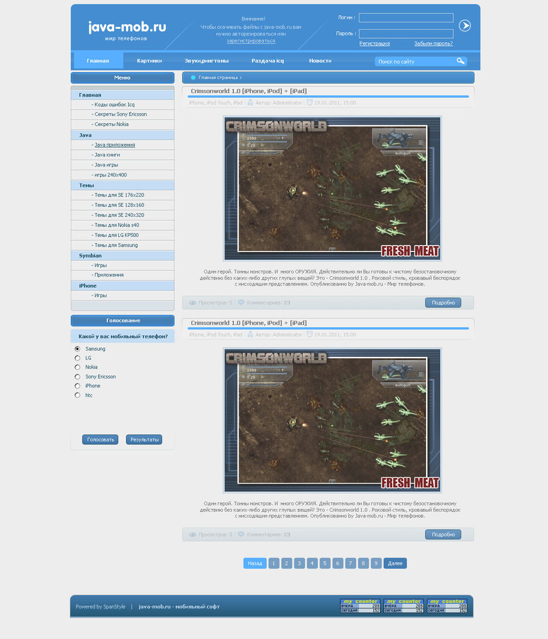Open the Раздача icq navigation tab

click(268, 61)
